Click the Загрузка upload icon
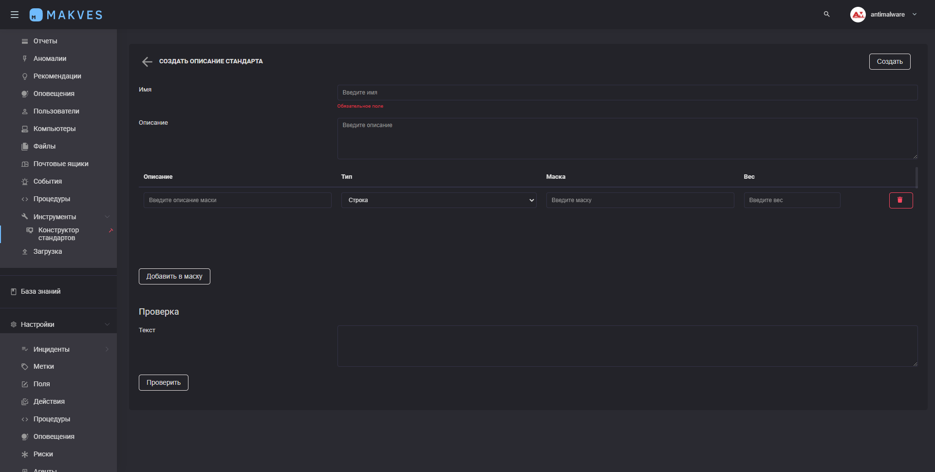The height and width of the screenshot is (472, 935). 25,252
